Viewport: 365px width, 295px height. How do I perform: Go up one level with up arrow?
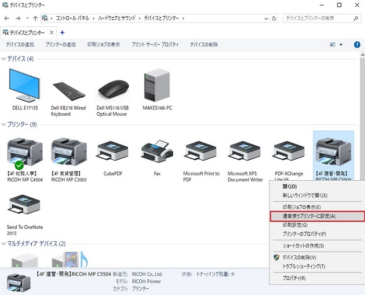click(x=35, y=18)
